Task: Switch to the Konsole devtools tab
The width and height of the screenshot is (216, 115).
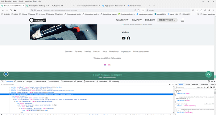Action: [18, 81]
